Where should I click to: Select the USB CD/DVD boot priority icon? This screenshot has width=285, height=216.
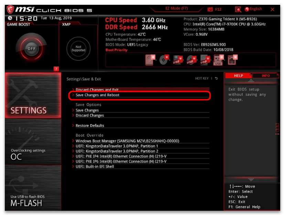(x=191, y=60)
